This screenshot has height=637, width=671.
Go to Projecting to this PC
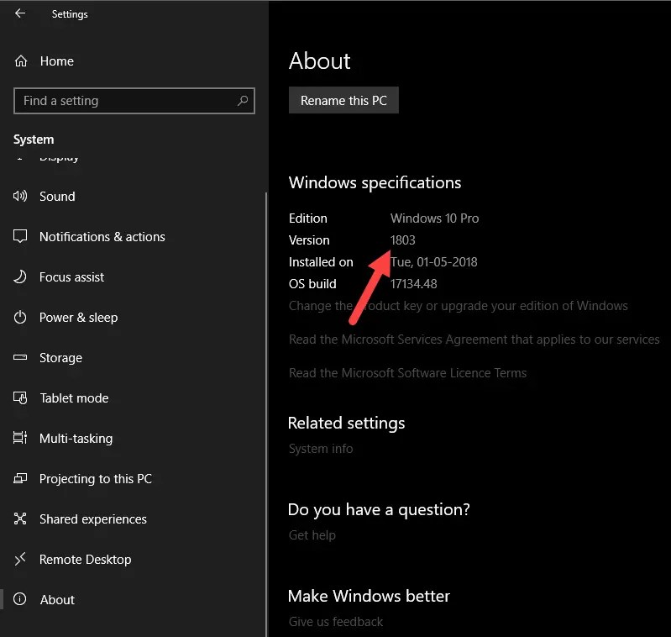[x=96, y=479]
